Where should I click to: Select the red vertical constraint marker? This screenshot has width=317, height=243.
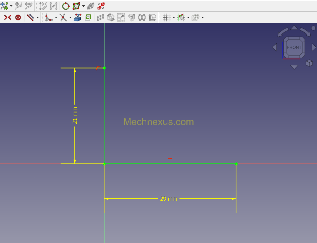98,68
